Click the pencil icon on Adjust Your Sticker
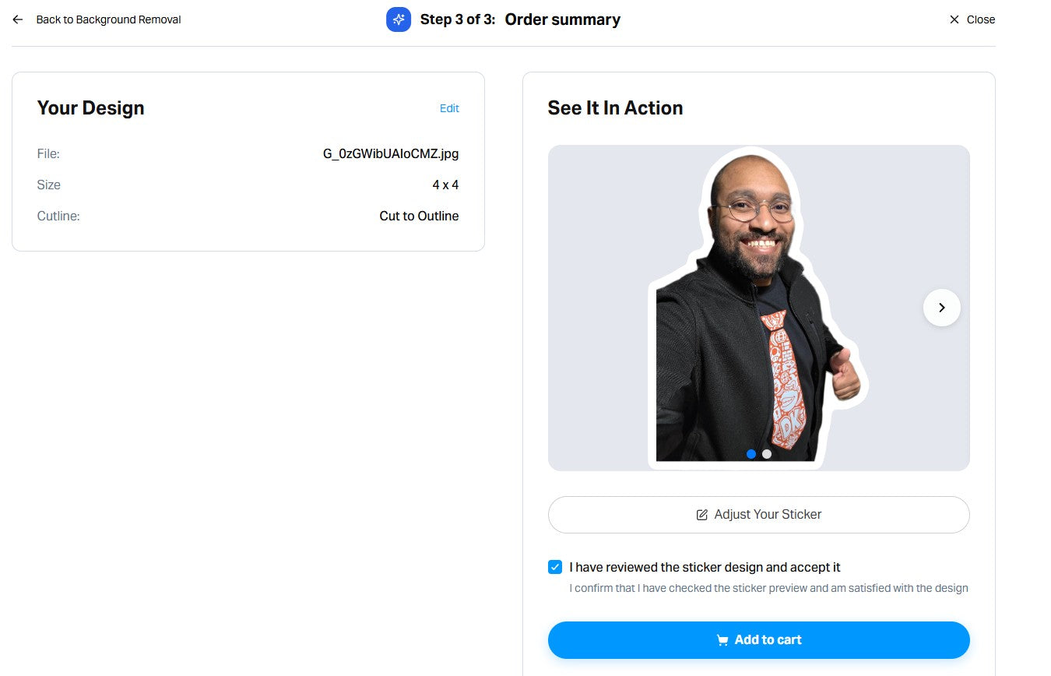Screen dimensions: 1051x676 pyautogui.click(x=702, y=515)
